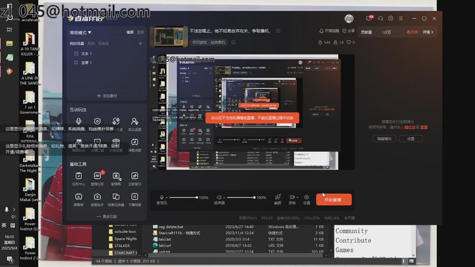475x267 pixels.
Task: Click the 怀旧游戏·经典单机 category tag
Action: click(210, 42)
